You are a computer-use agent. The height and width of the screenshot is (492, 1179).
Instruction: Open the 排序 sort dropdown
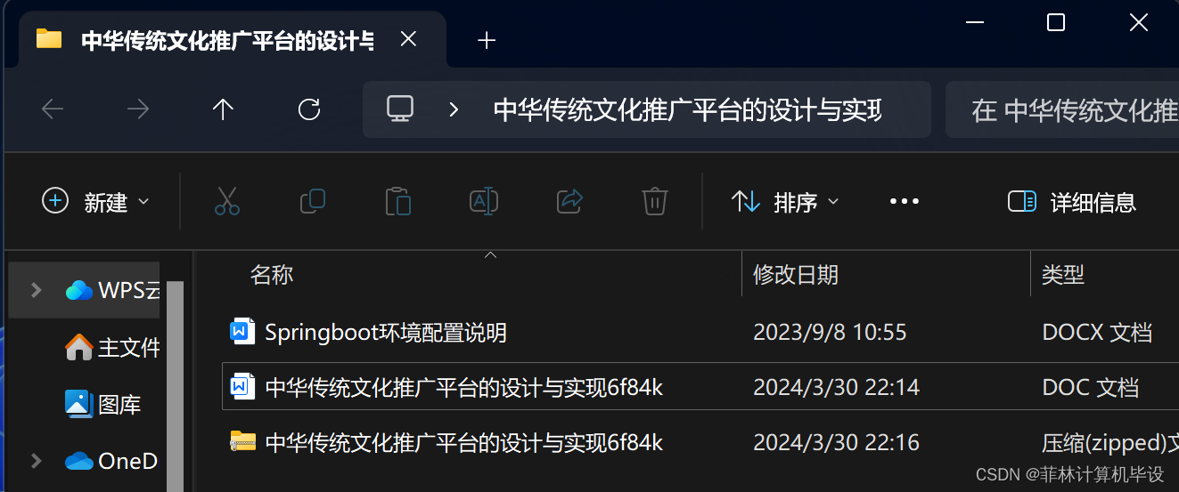point(785,202)
